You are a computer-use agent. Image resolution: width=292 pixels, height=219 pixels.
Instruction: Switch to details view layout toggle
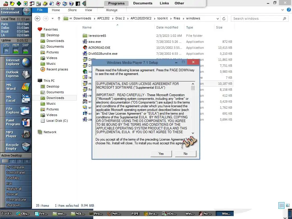(281, 205)
